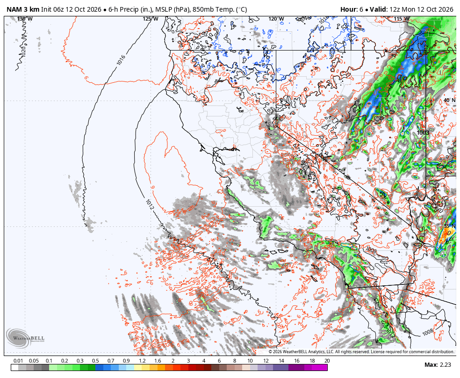Click the legend label '0.01'
The width and height of the screenshot is (460, 378).
[18, 361]
